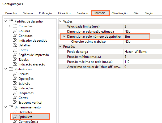
Task: Expand the Conexões tree node
Action: coord(10,26)
